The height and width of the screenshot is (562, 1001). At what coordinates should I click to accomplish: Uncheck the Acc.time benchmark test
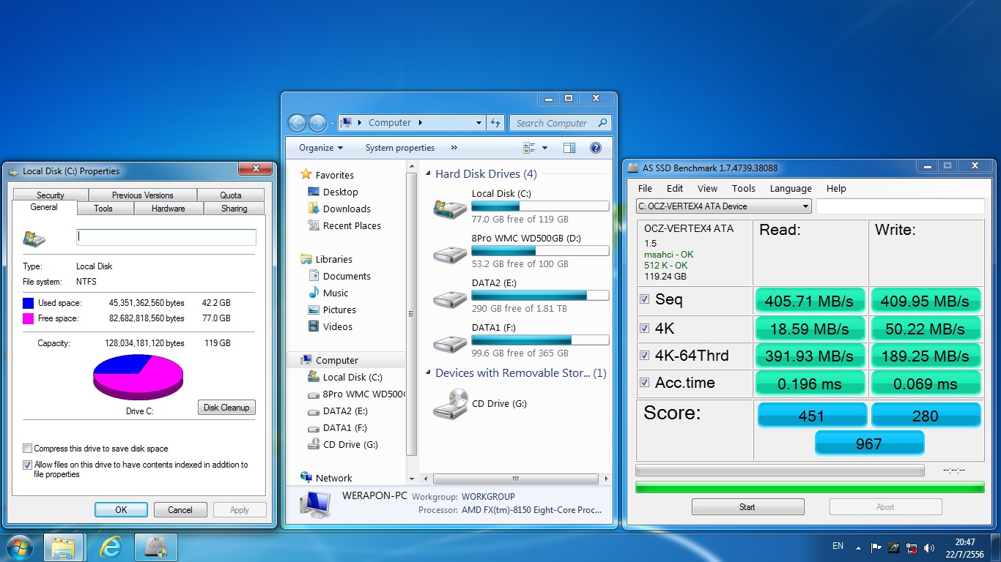point(645,383)
